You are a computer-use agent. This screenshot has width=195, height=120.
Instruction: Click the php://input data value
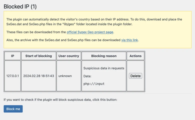94,84
